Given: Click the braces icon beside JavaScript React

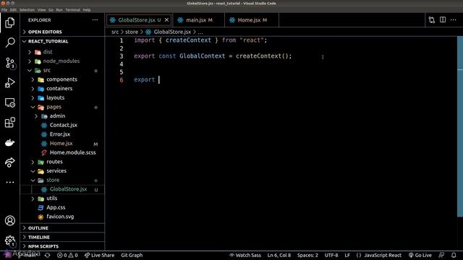Looking at the screenshot, I should (359, 255).
